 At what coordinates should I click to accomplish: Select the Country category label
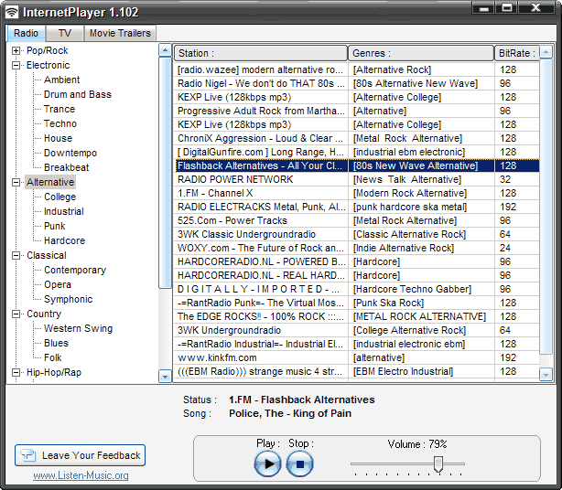(44, 314)
